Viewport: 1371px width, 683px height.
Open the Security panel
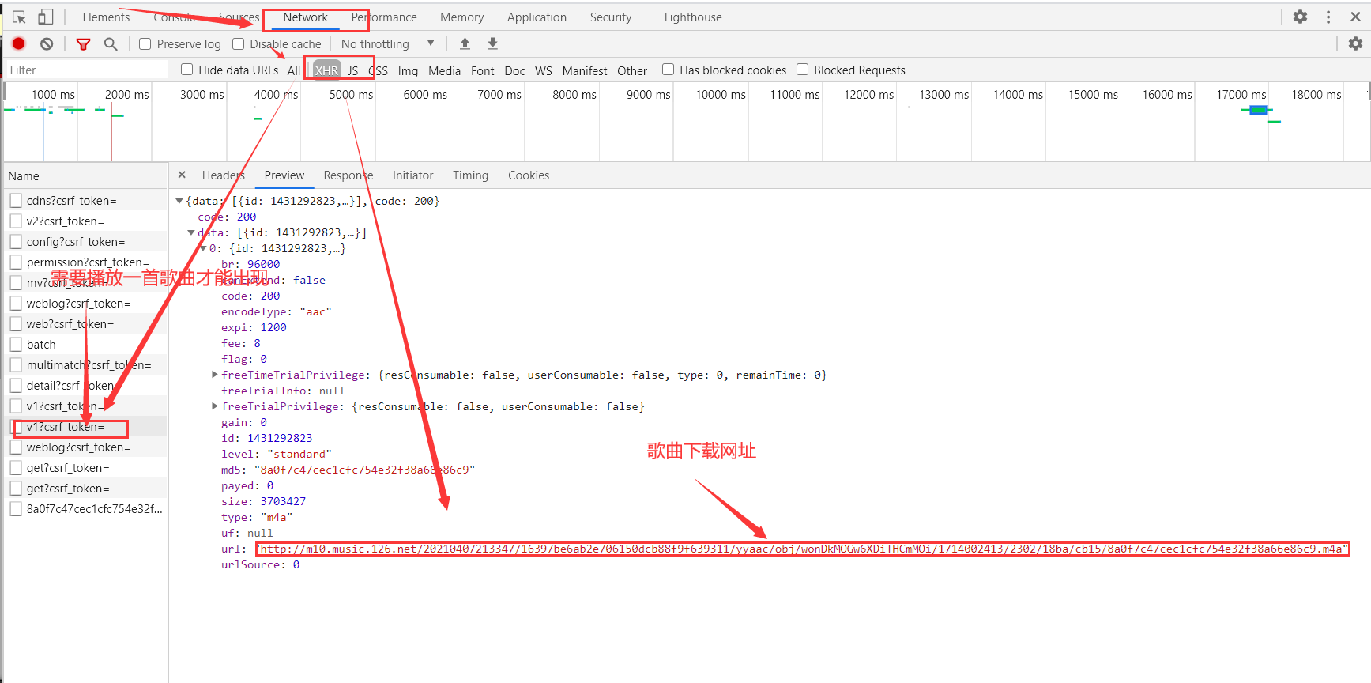point(611,17)
